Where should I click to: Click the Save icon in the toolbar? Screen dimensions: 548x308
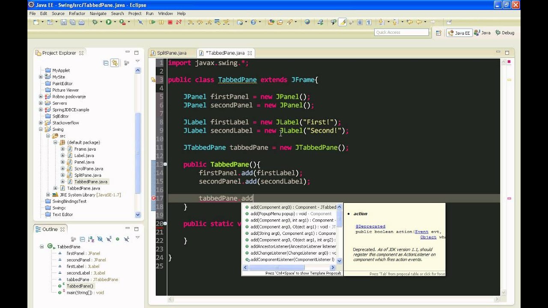click(64, 22)
